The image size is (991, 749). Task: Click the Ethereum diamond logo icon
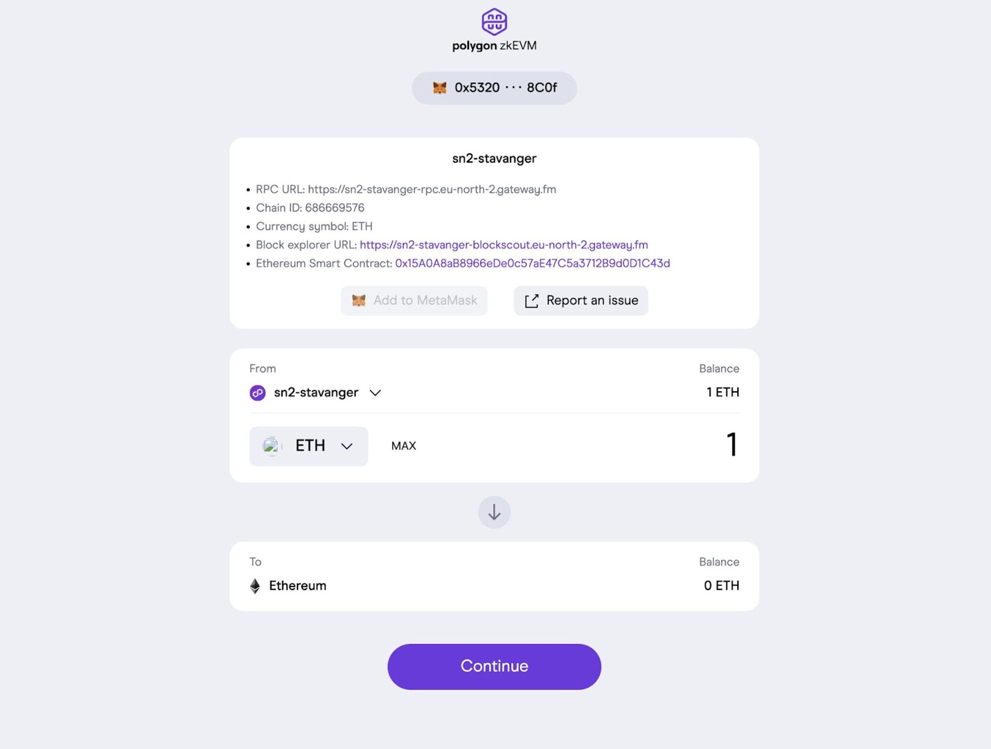(255, 585)
